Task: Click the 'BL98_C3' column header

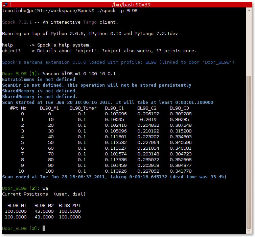Action: [179, 108]
